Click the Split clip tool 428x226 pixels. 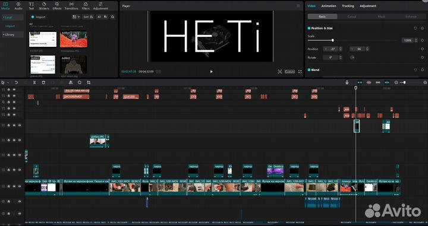34,82
